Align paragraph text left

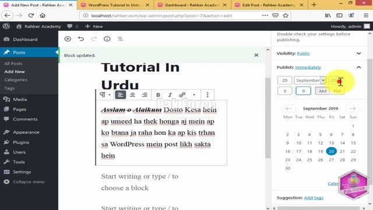tap(121, 94)
